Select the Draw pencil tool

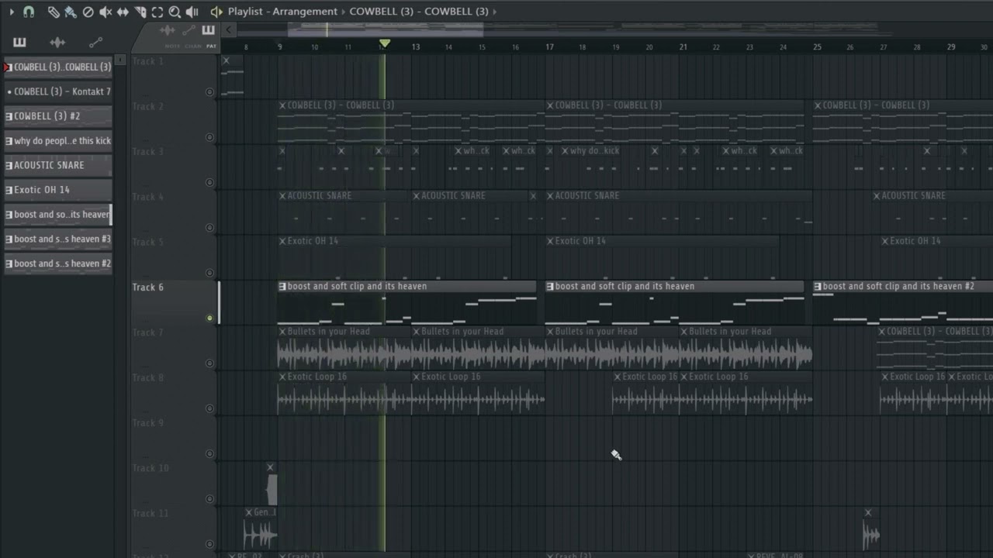pos(54,12)
